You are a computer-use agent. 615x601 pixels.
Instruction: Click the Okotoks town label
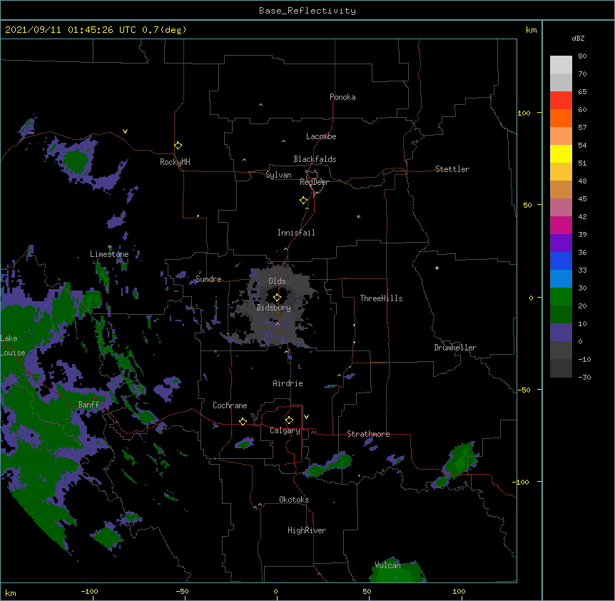click(x=294, y=500)
